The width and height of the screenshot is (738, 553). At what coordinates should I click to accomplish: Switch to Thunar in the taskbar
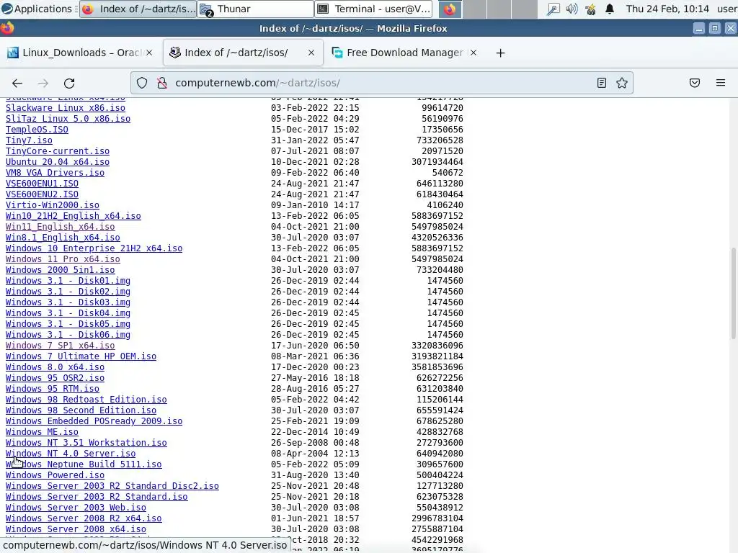(x=256, y=9)
